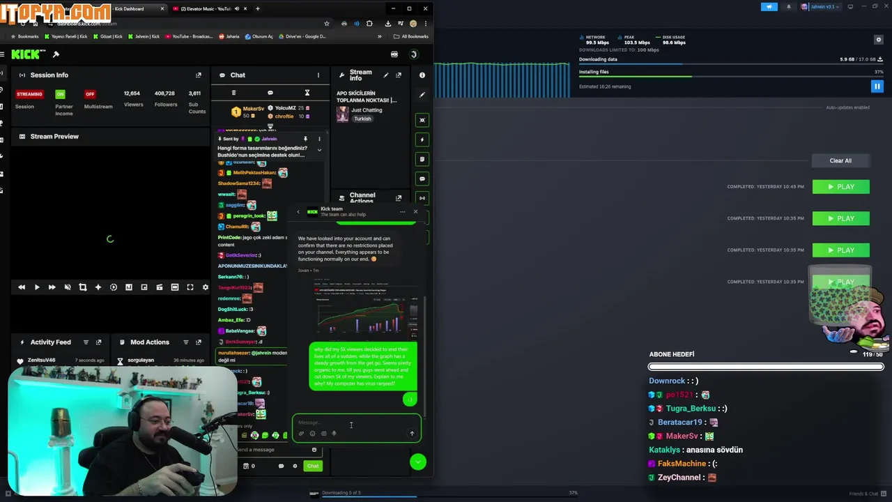Play the game completed yesterday 10:45 PM
Viewport: 892px width, 502px height.
click(840, 187)
